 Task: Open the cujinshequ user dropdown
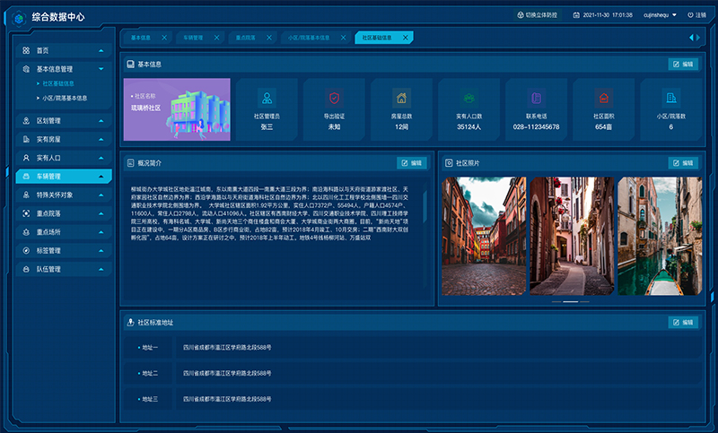tap(660, 15)
